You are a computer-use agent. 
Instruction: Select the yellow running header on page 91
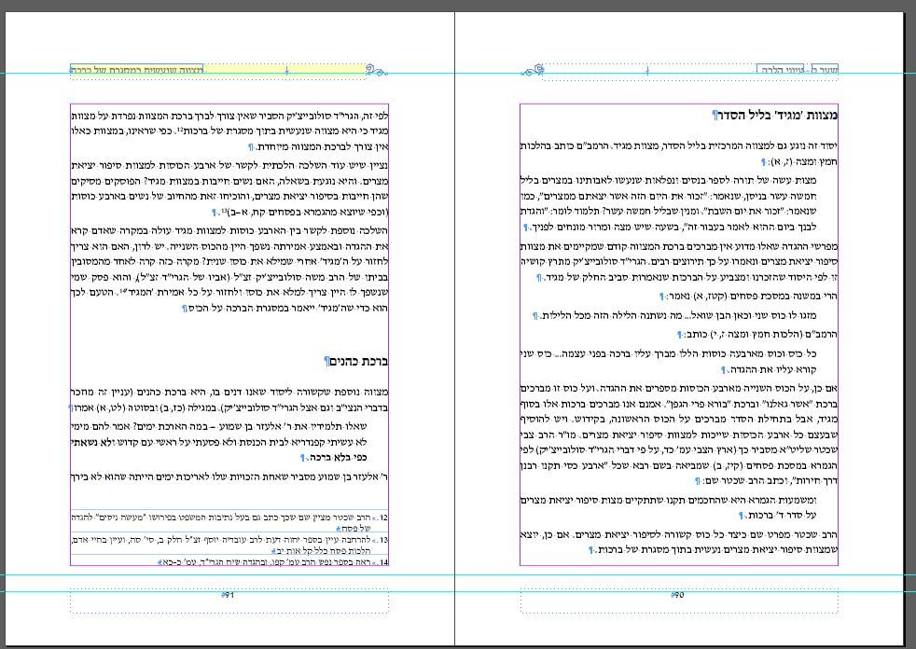tap(217, 70)
